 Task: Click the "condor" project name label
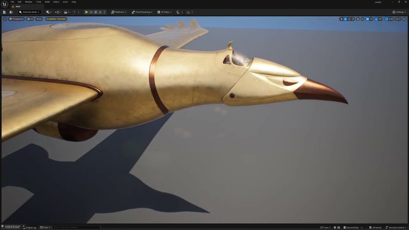pyautogui.click(x=378, y=2)
